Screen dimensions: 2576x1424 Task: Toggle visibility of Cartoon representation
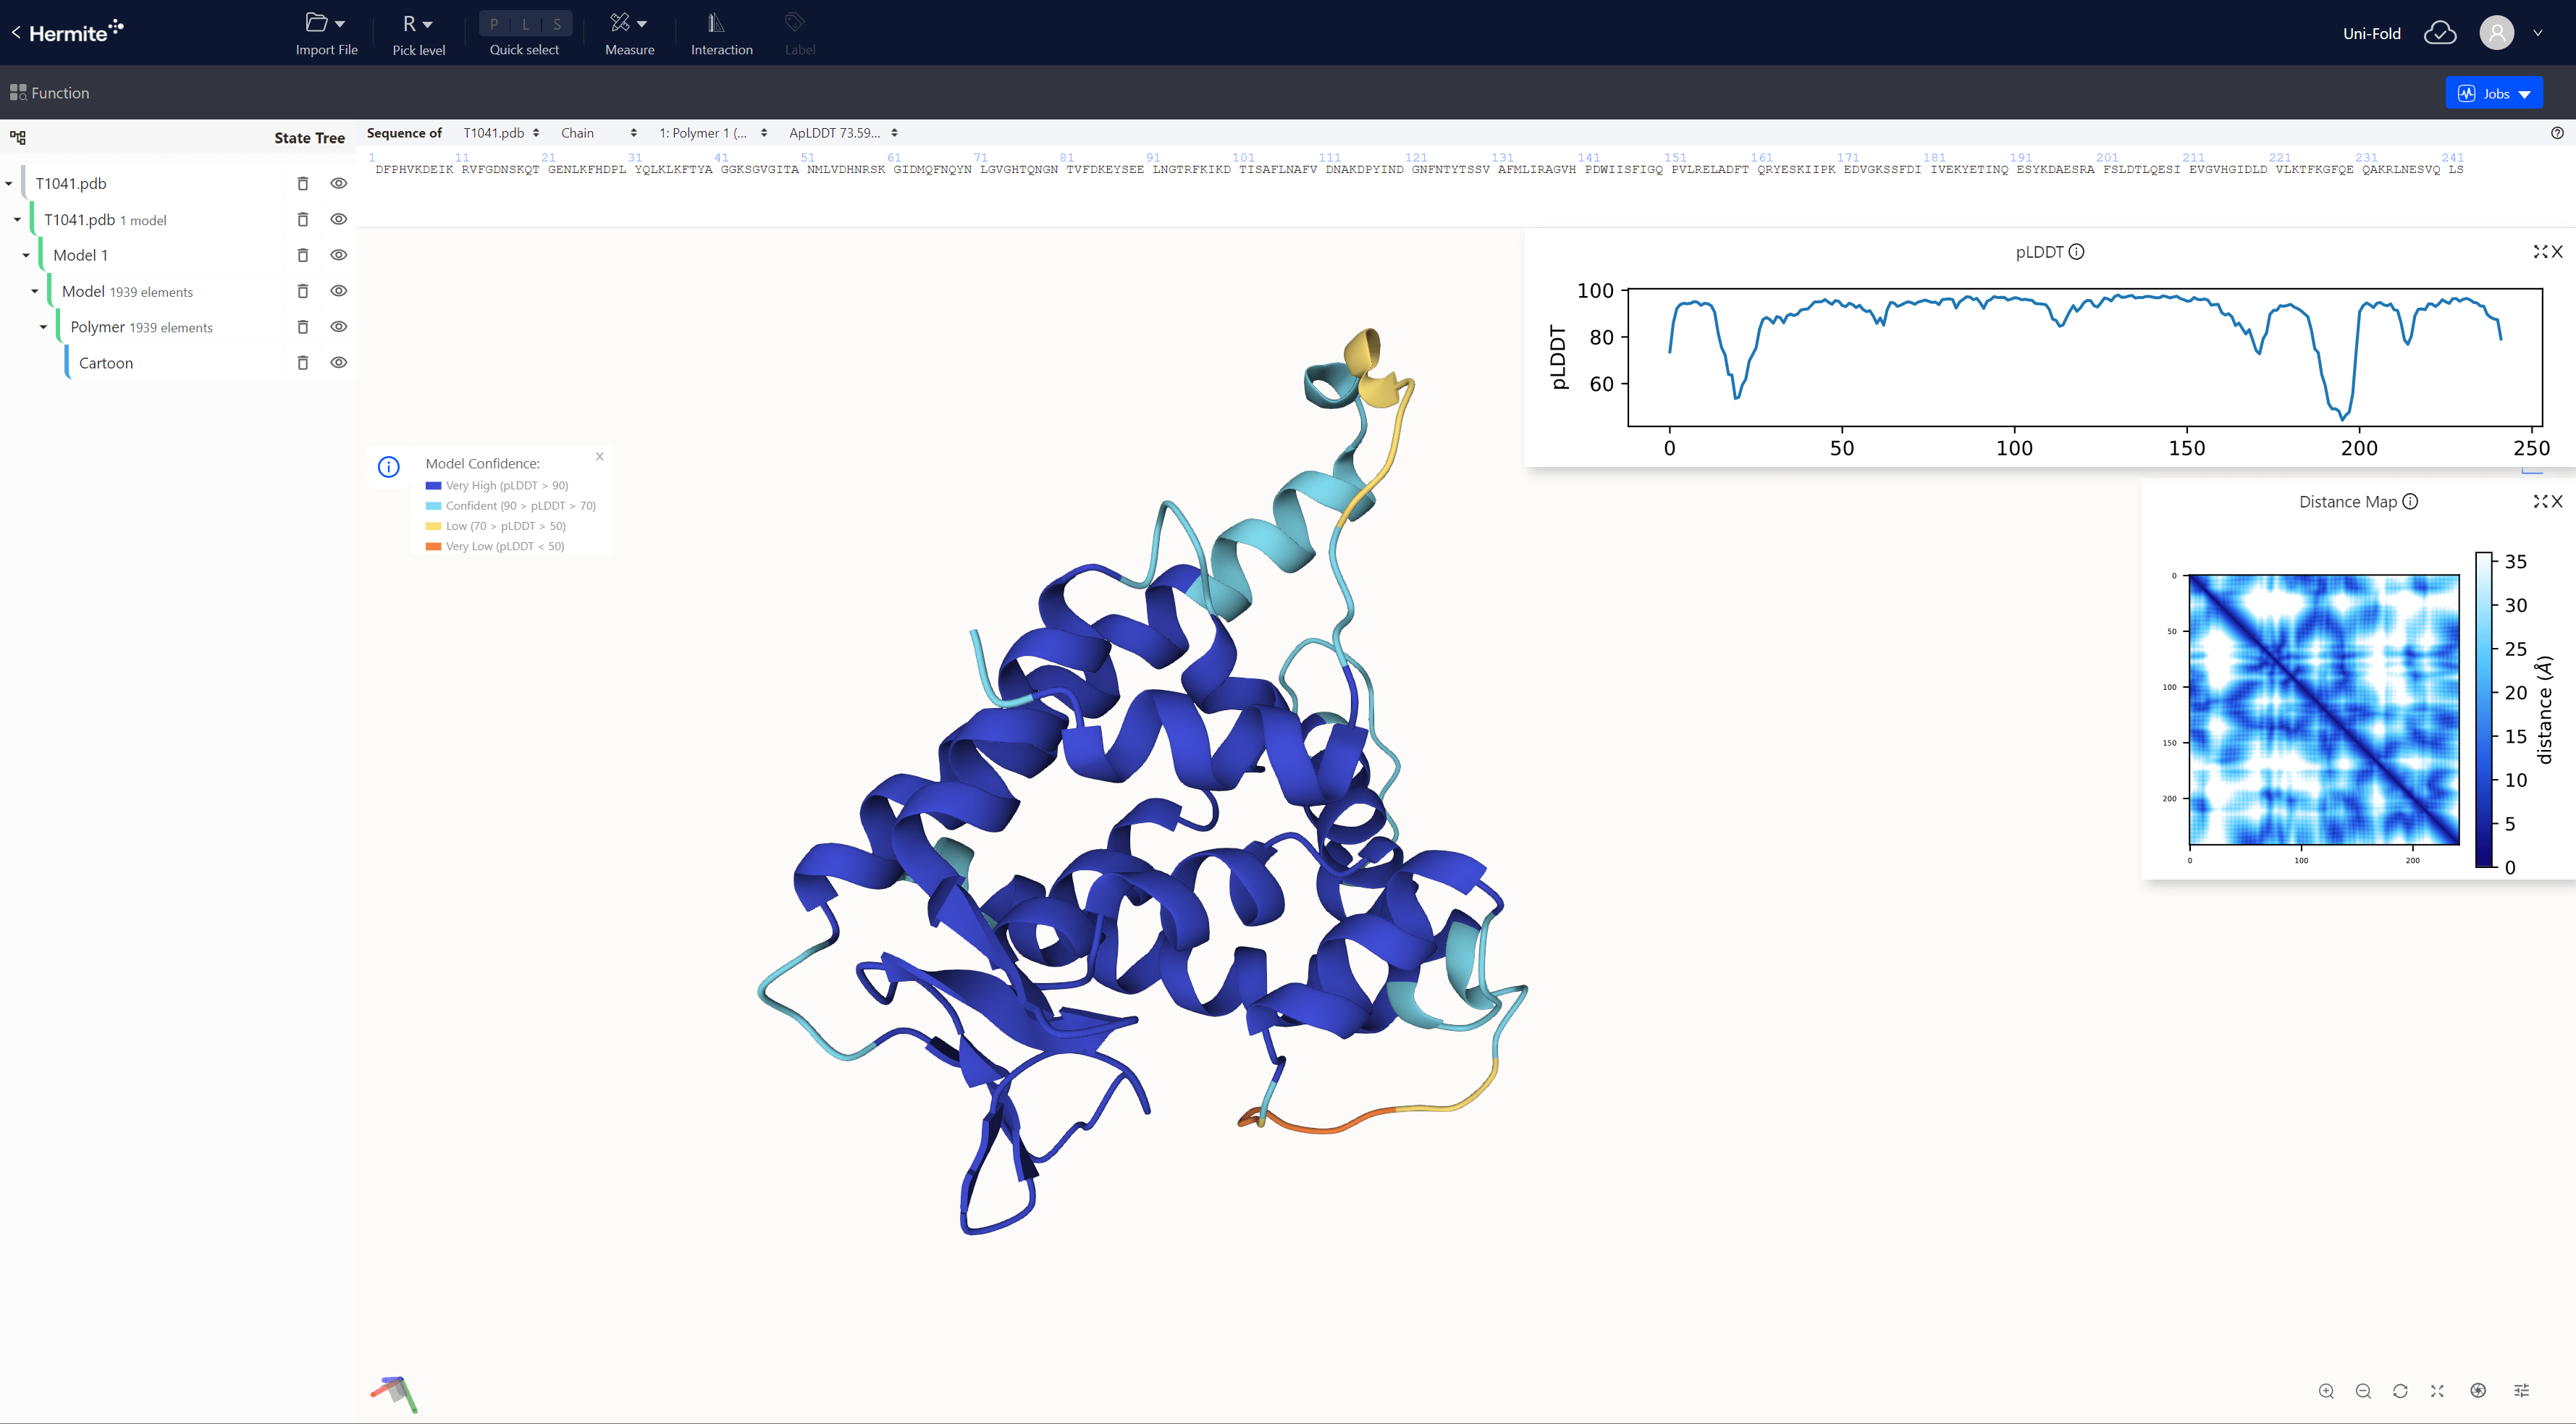[x=339, y=363]
